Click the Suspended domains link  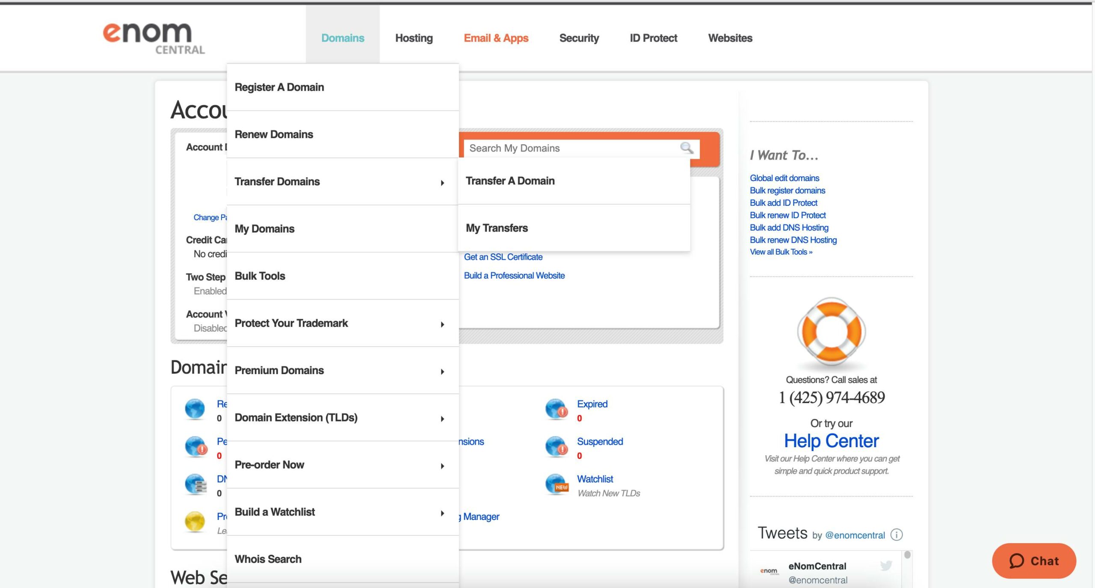click(600, 441)
